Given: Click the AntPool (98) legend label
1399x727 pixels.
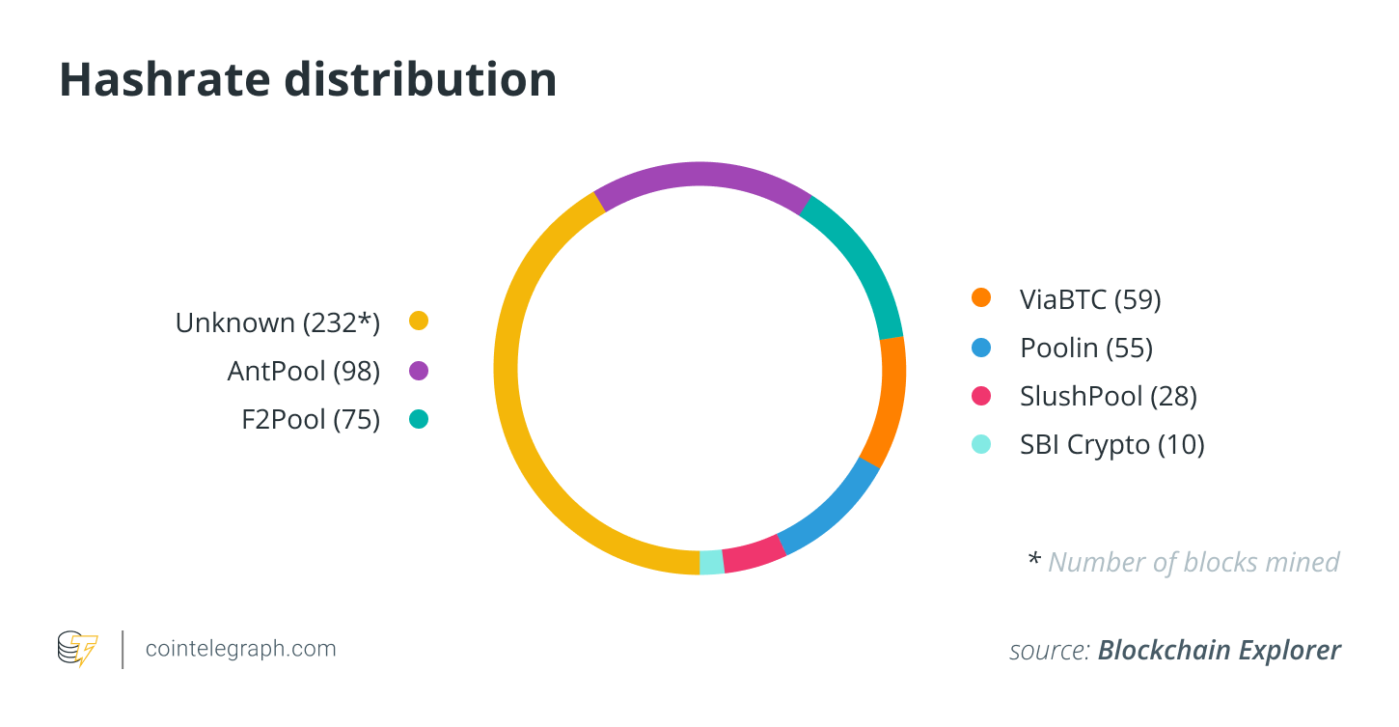Looking at the screenshot, I should click(303, 372).
